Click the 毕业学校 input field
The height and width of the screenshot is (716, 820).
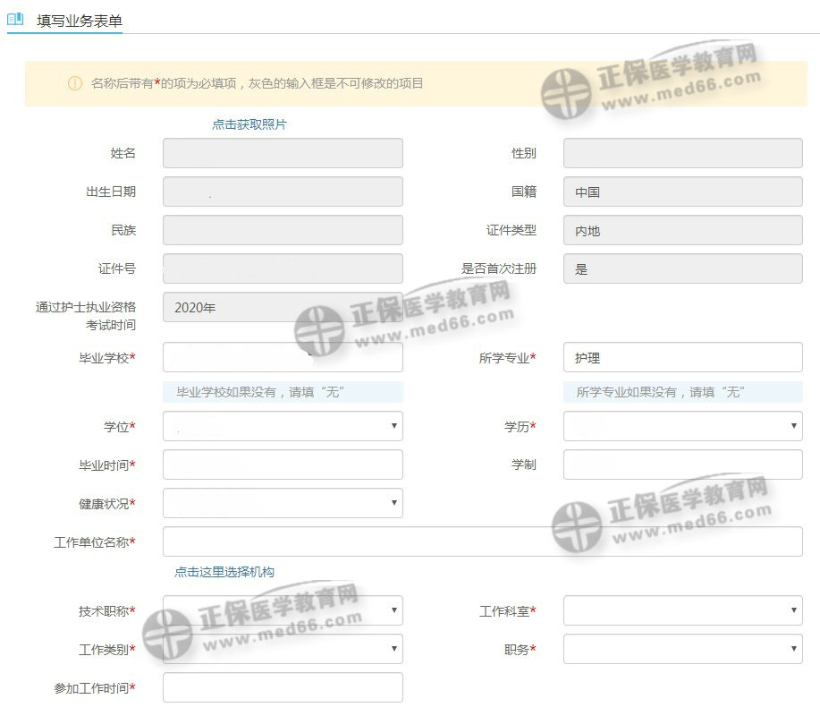coord(283,357)
